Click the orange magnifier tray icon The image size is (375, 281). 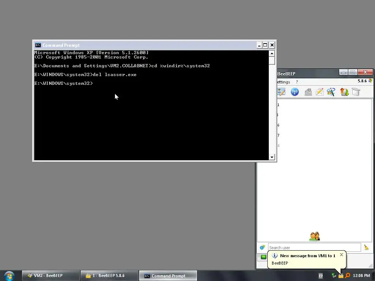click(x=348, y=276)
